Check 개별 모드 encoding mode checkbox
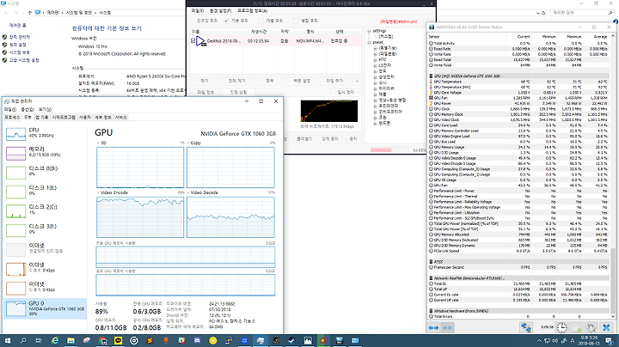Image resolution: width=619 pixels, height=347 pixels. (261, 21)
